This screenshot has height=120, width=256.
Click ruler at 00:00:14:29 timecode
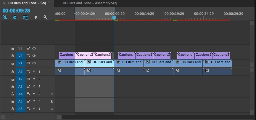[144, 14]
